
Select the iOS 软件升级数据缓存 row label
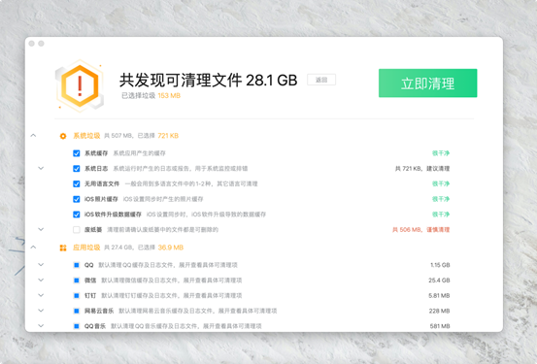click(x=113, y=215)
